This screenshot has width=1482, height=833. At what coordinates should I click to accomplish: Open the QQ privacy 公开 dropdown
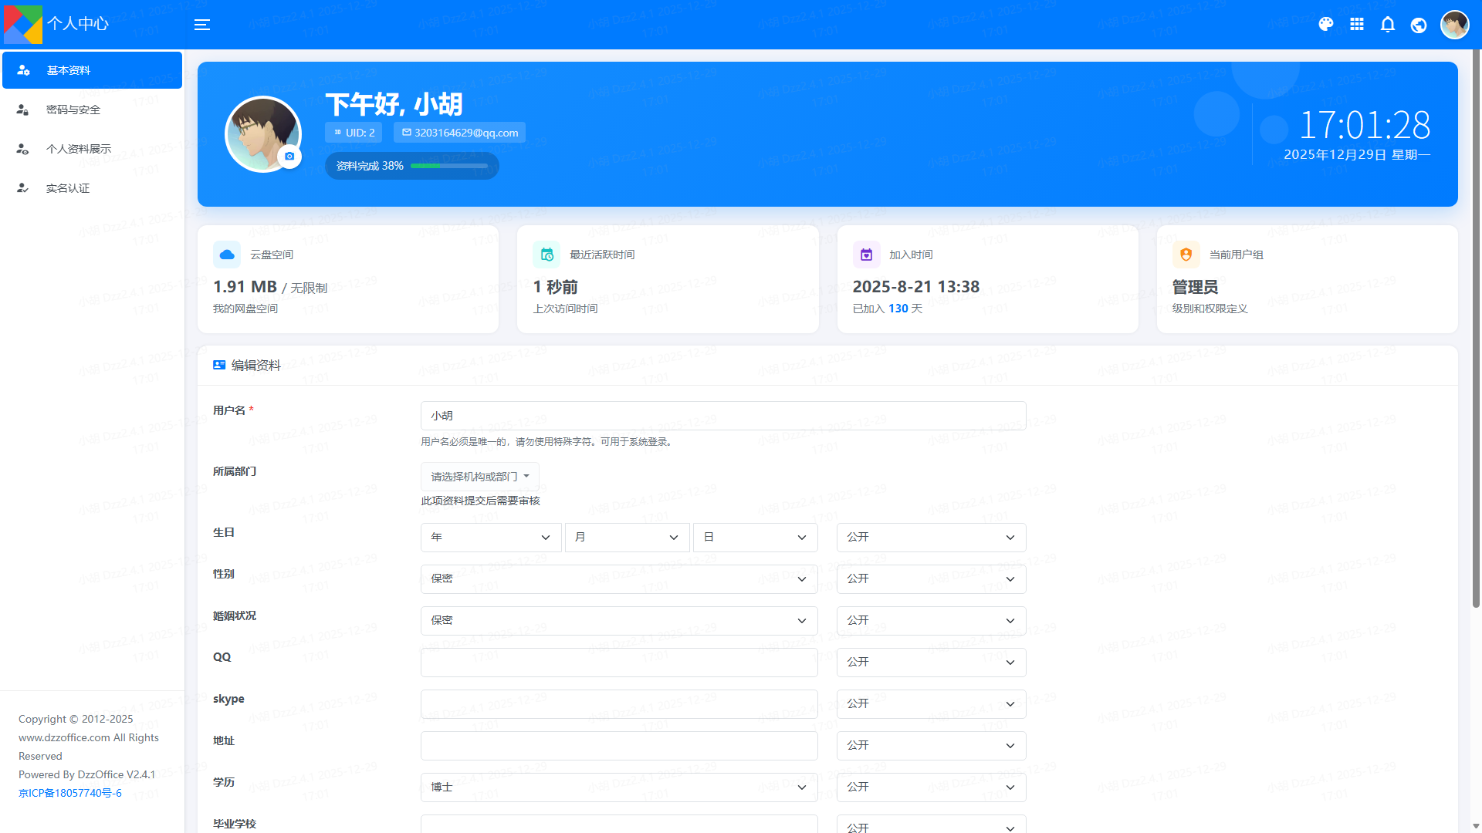pos(931,663)
